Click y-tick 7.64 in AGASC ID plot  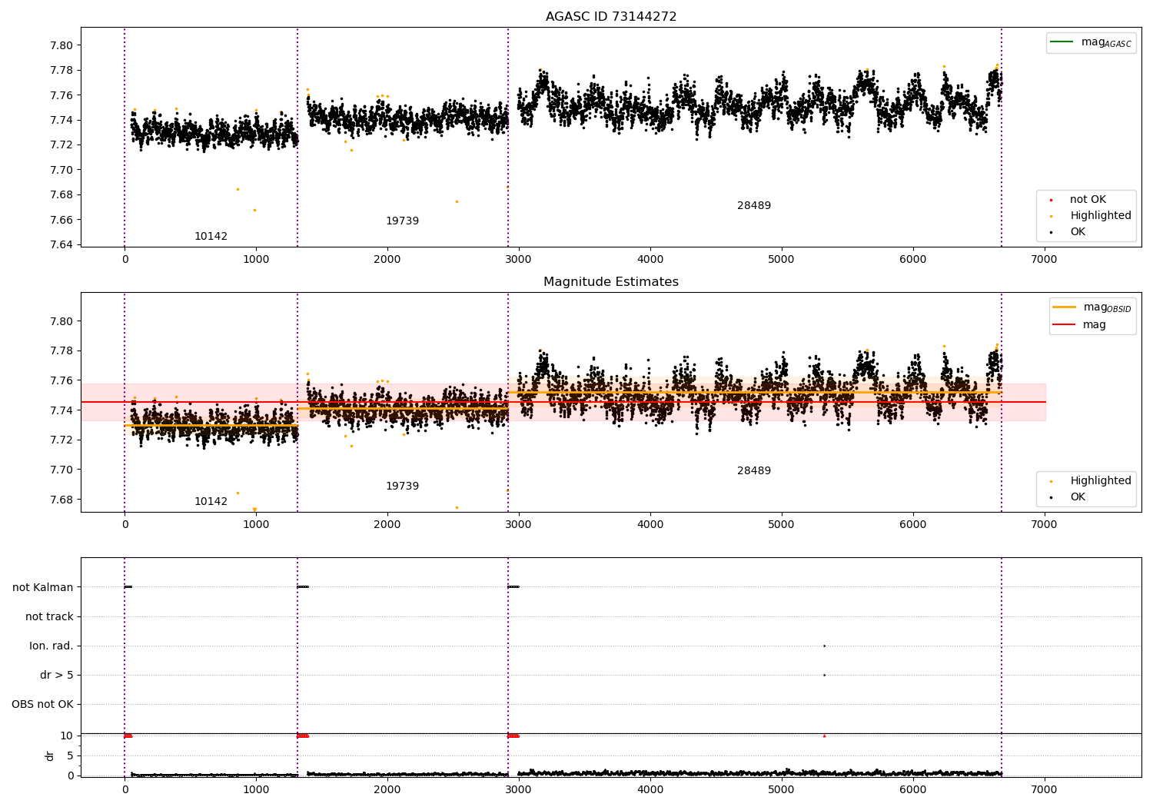pos(62,244)
